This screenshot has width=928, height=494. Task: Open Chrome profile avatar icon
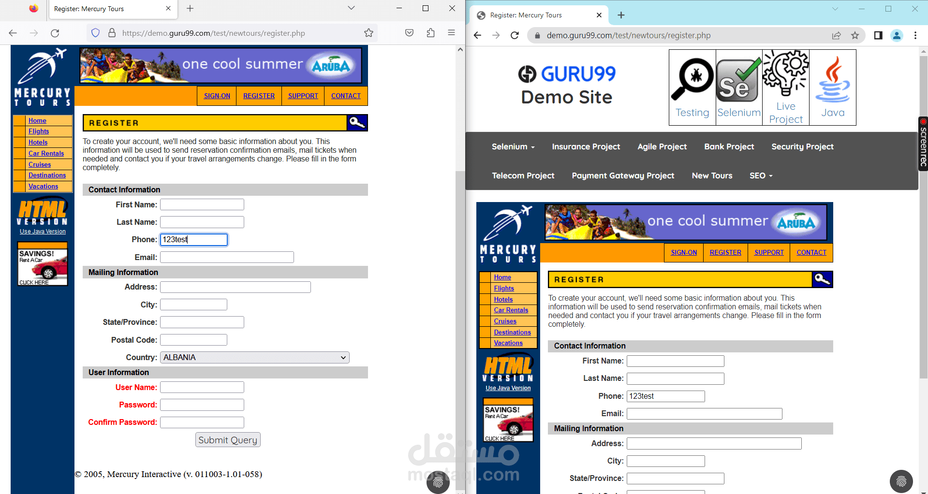pyautogui.click(x=897, y=35)
